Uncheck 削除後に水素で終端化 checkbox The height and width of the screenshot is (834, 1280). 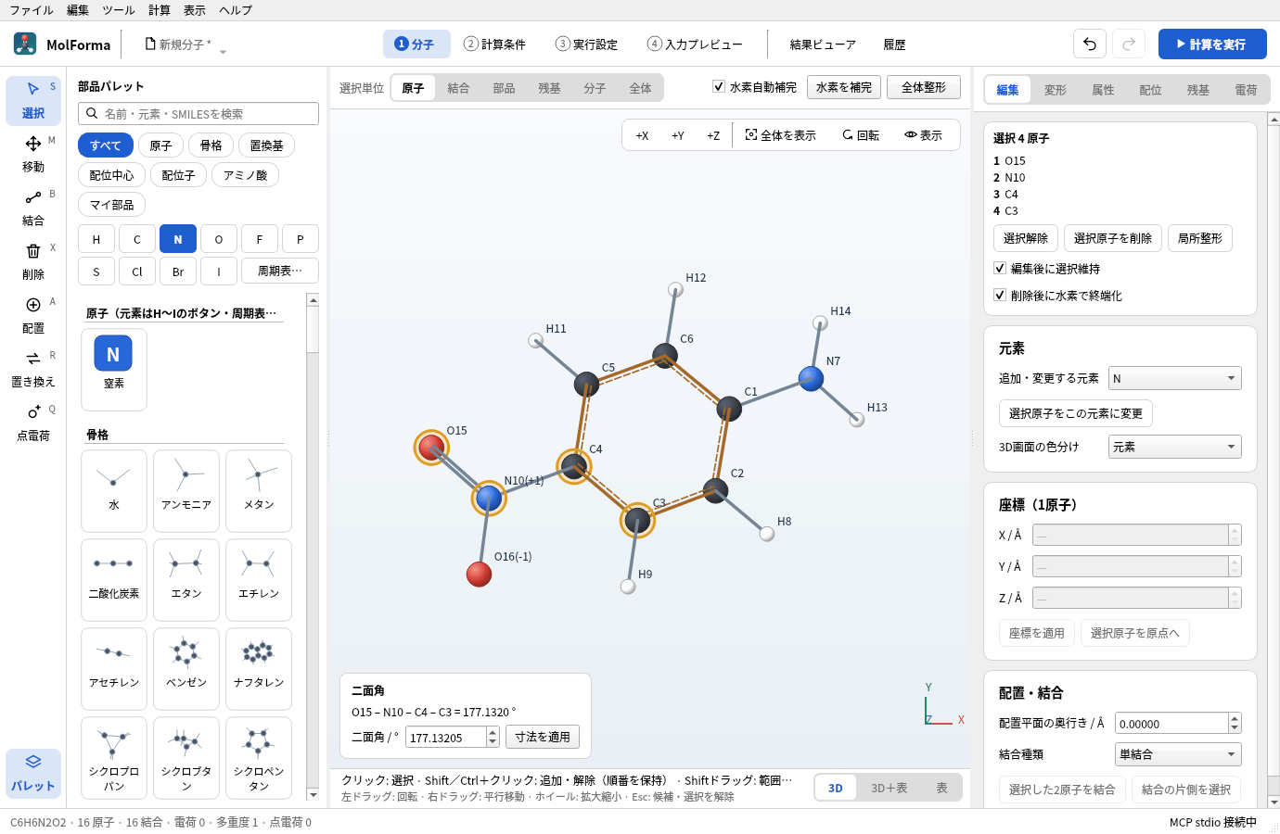1000,296
